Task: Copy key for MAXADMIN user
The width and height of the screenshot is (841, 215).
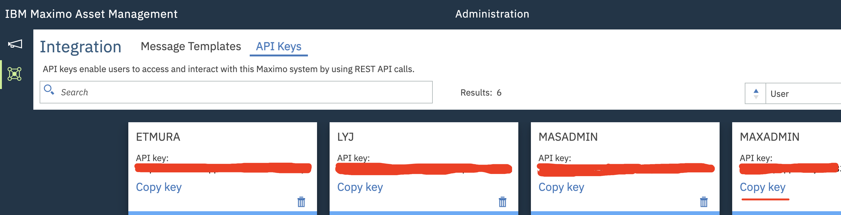Action: pyautogui.click(x=762, y=187)
